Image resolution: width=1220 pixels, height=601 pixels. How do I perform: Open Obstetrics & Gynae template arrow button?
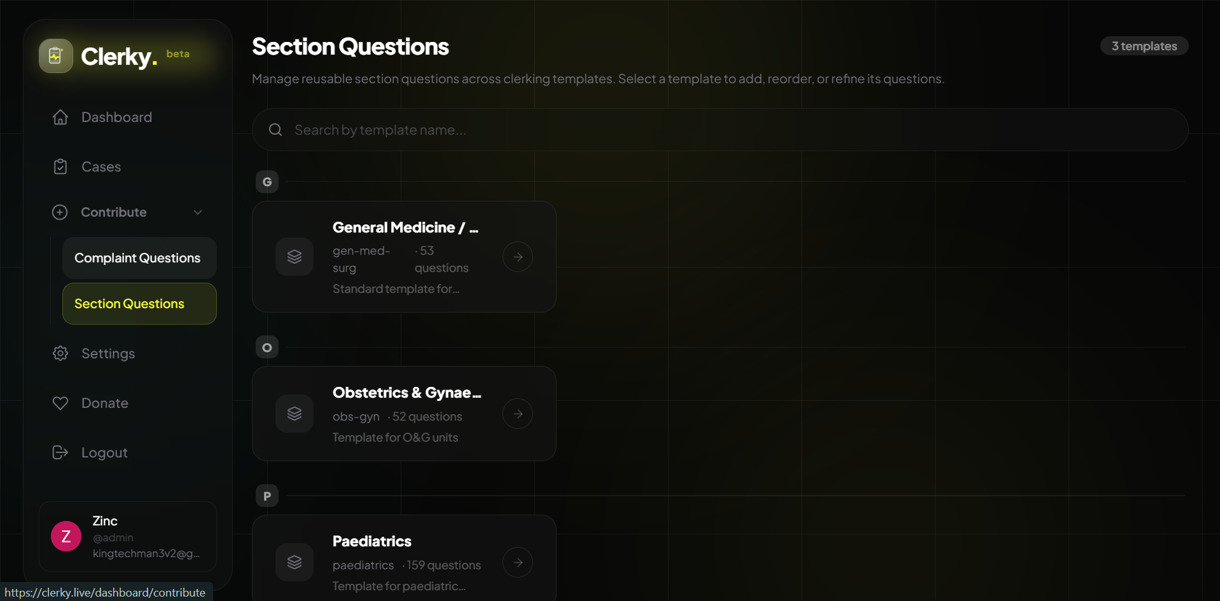click(518, 414)
